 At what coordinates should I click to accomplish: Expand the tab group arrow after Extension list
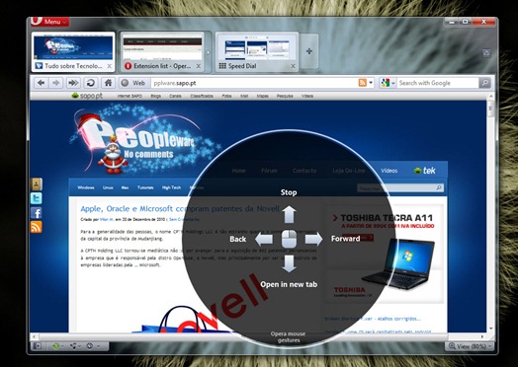209,52
